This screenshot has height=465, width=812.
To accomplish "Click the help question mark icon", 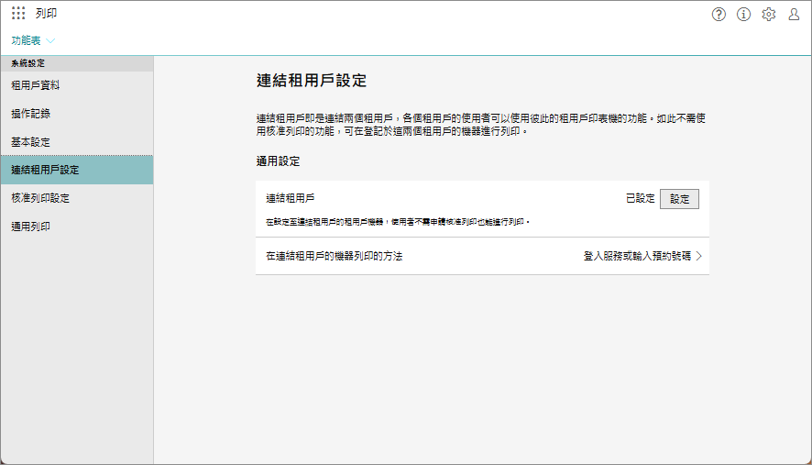I will coord(719,14).
